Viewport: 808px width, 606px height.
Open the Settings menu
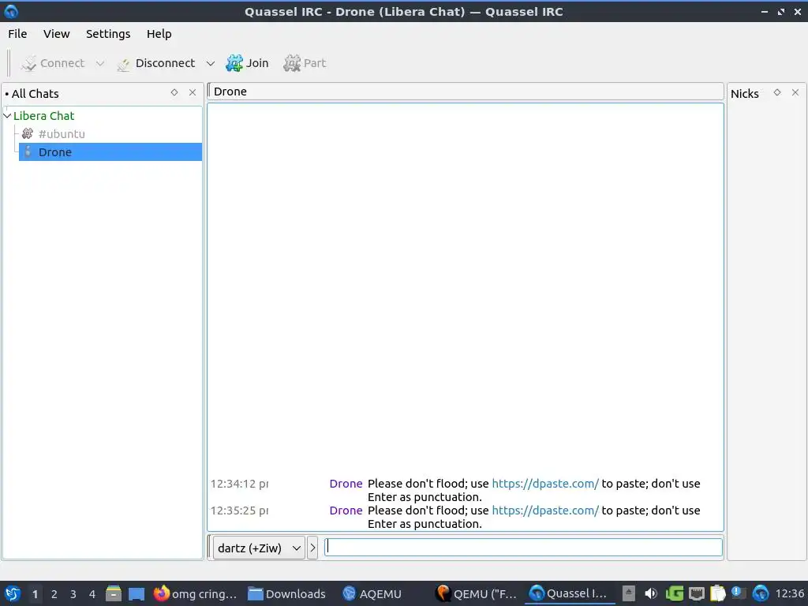107,34
